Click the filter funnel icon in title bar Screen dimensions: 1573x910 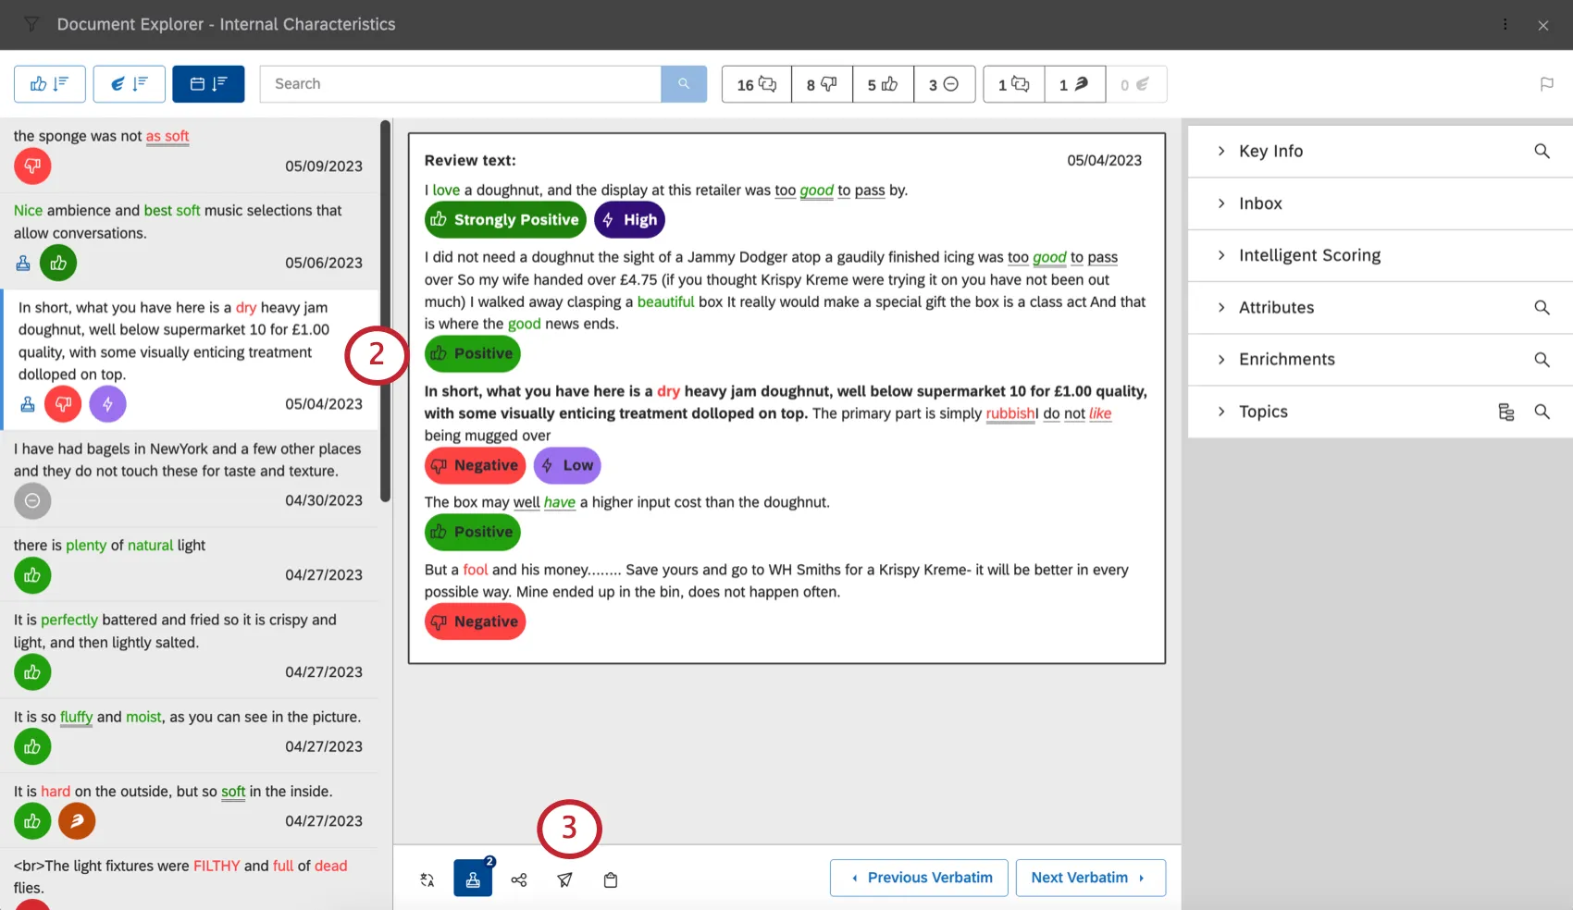(31, 24)
